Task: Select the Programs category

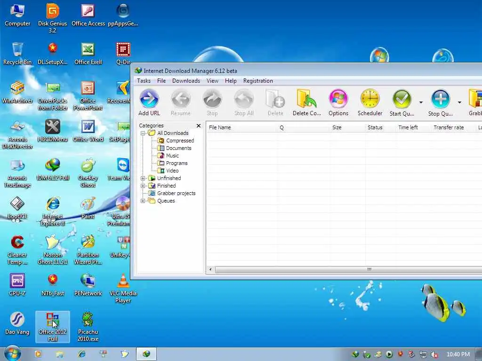Action: pos(172,163)
